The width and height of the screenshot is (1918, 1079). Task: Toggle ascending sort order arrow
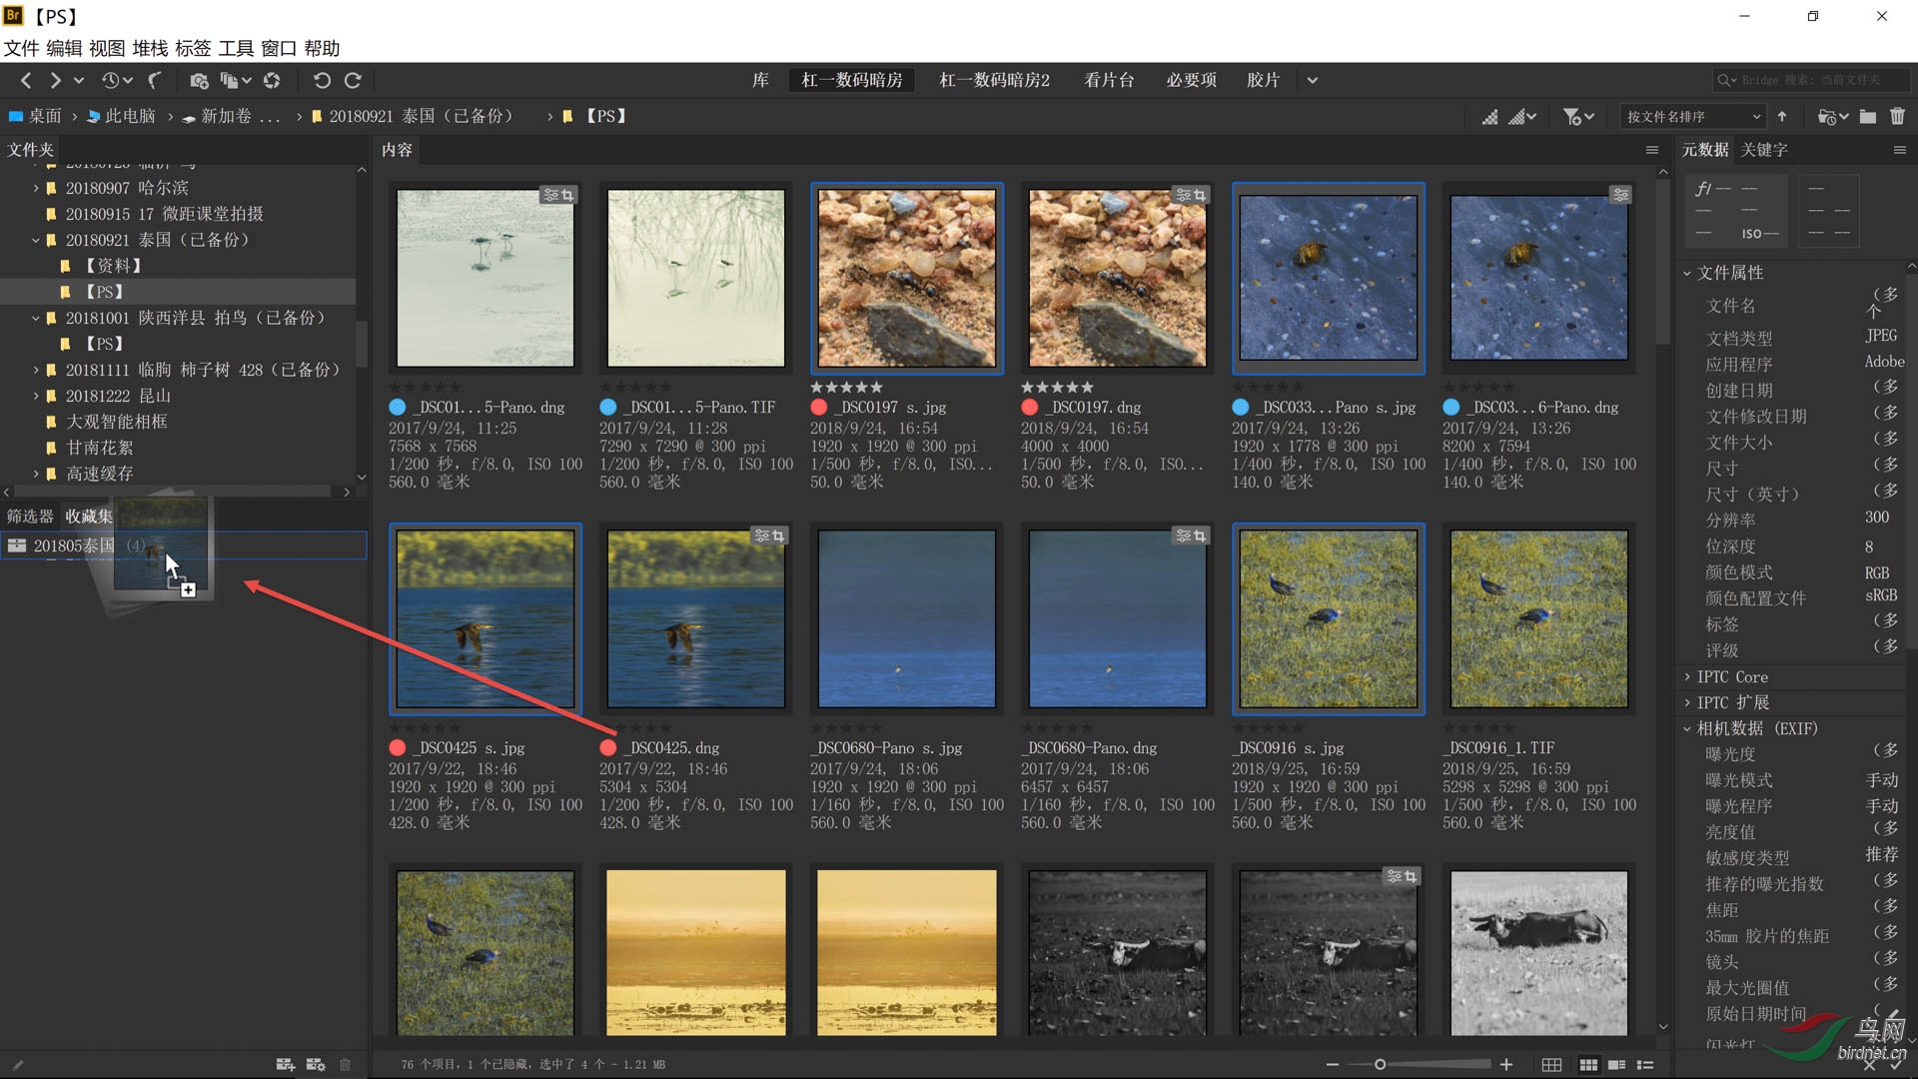pyautogui.click(x=1782, y=117)
